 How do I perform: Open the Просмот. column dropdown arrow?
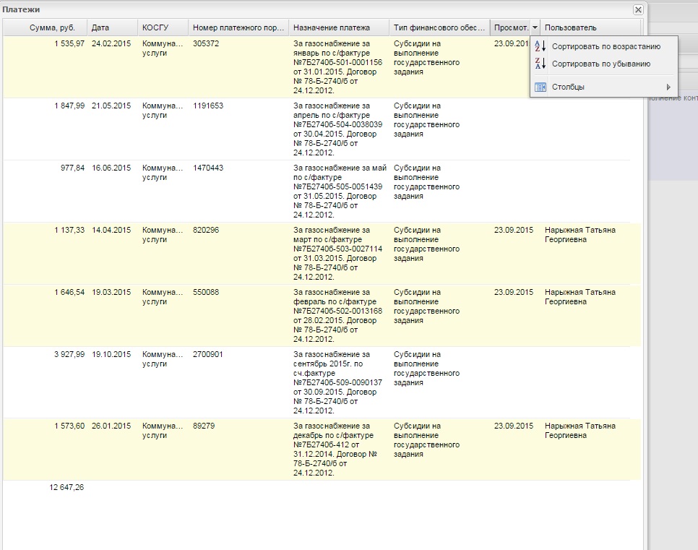[x=535, y=27]
